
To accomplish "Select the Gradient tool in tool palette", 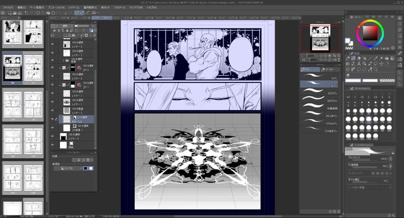I will [x=392, y=59].
